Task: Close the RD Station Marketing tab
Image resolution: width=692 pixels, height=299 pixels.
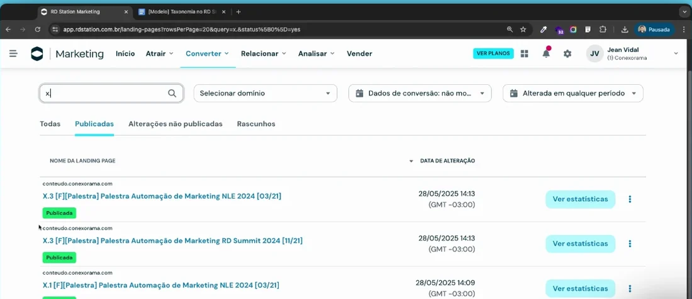Action: coord(126,12)
